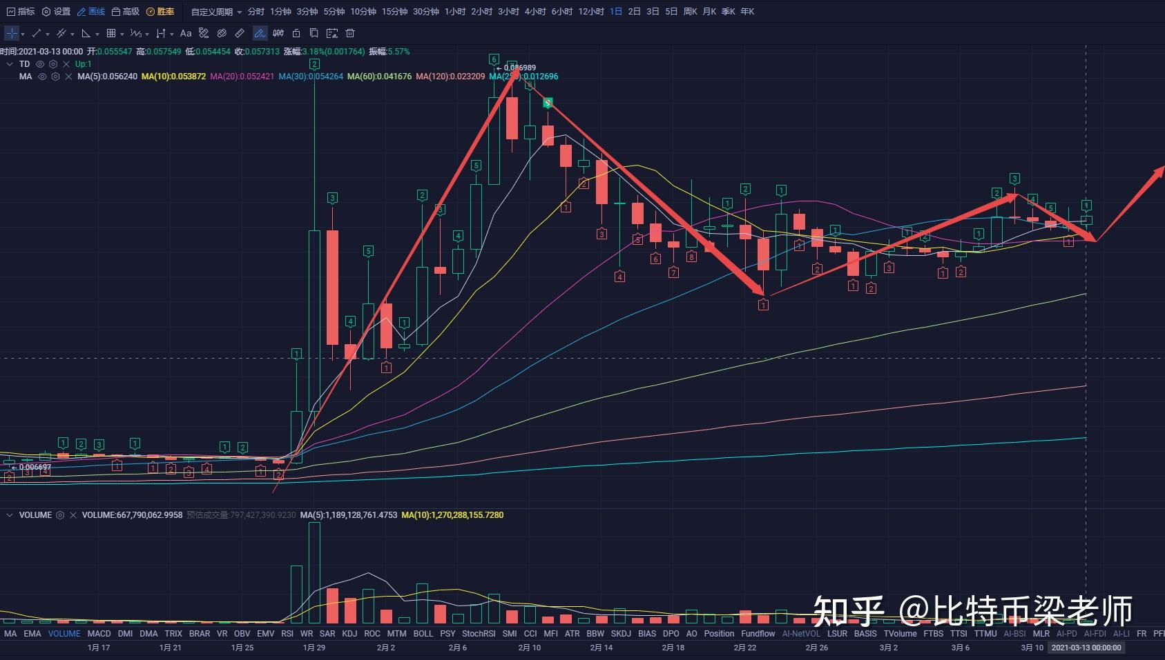The width and height of the screenshot is (1165, 660).
Task: Open TD indicator settings gear
Action: pos(53,64)
